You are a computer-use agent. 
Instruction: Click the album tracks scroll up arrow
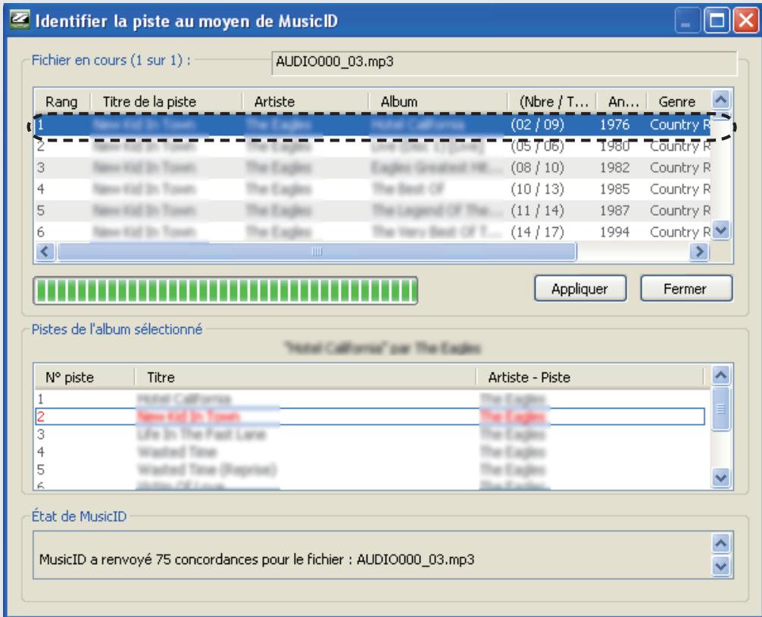[x=720, y=375]
